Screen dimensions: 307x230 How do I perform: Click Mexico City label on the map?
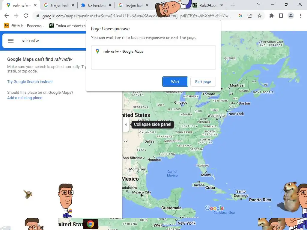point(142,192)
